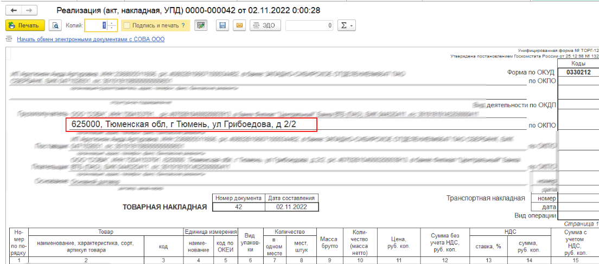Select the date cell 02.11.2022
This screenshot has width=599, height=264.
tap(291, 207)
